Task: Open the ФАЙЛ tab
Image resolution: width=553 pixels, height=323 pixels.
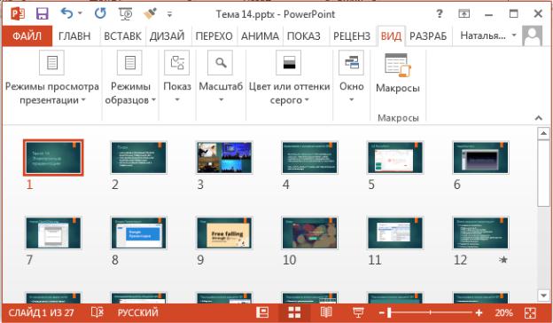Action: coord(27,36)
